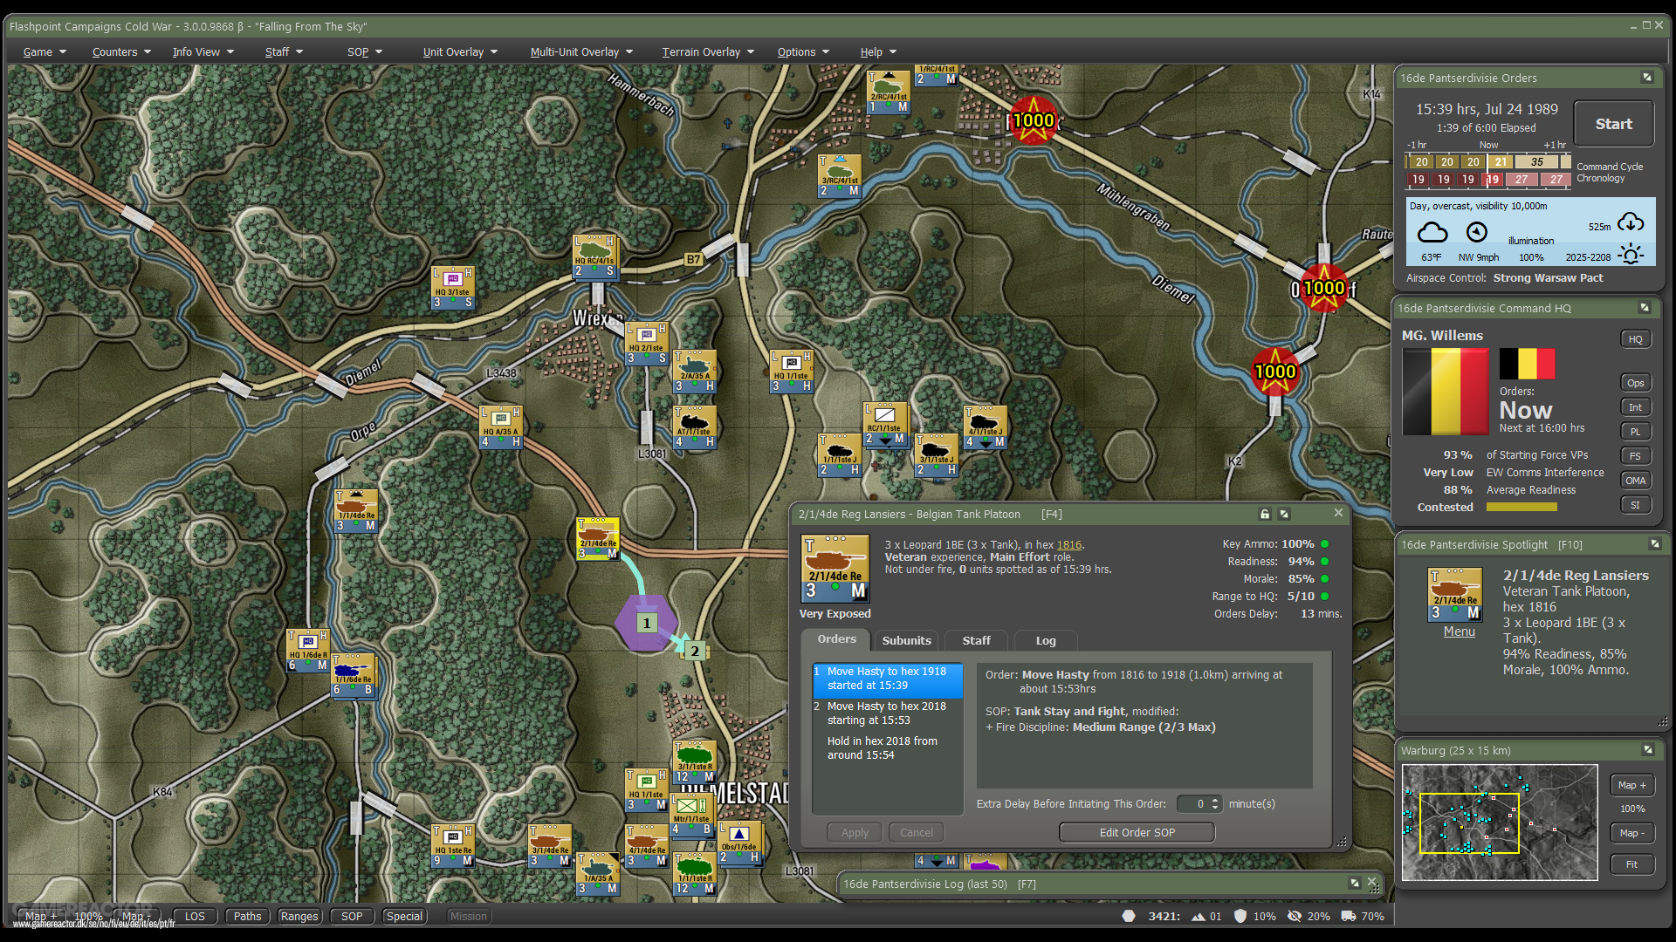Viewport: 1676px width, 942px height.
Task: Collapse the 16de Pantserdivisie Orders panel icon
Action: [x=1647, y=78]
